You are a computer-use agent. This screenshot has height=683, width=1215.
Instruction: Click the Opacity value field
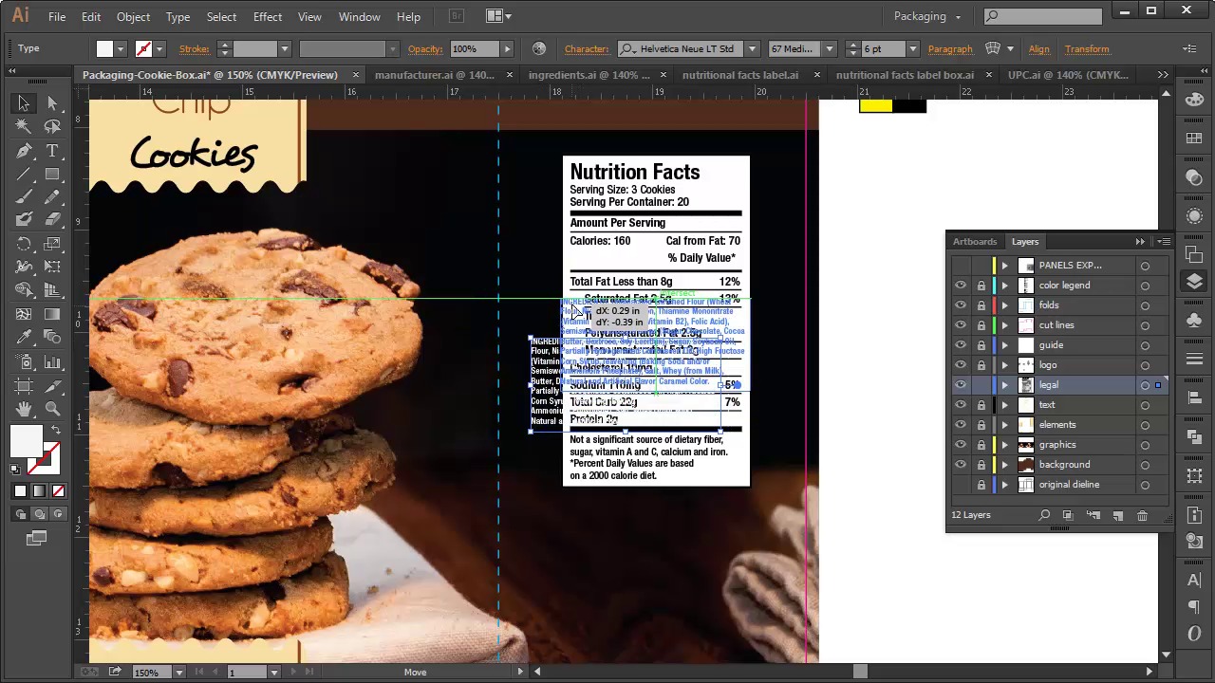click(473, 48)
